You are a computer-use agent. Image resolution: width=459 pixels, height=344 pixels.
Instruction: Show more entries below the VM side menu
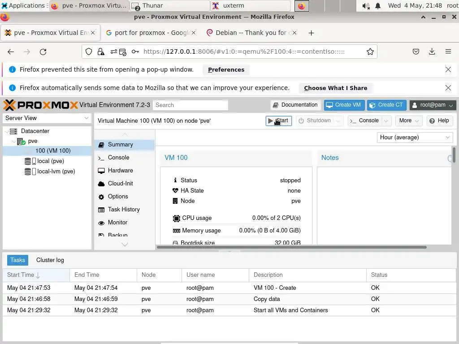pos(125,245)
